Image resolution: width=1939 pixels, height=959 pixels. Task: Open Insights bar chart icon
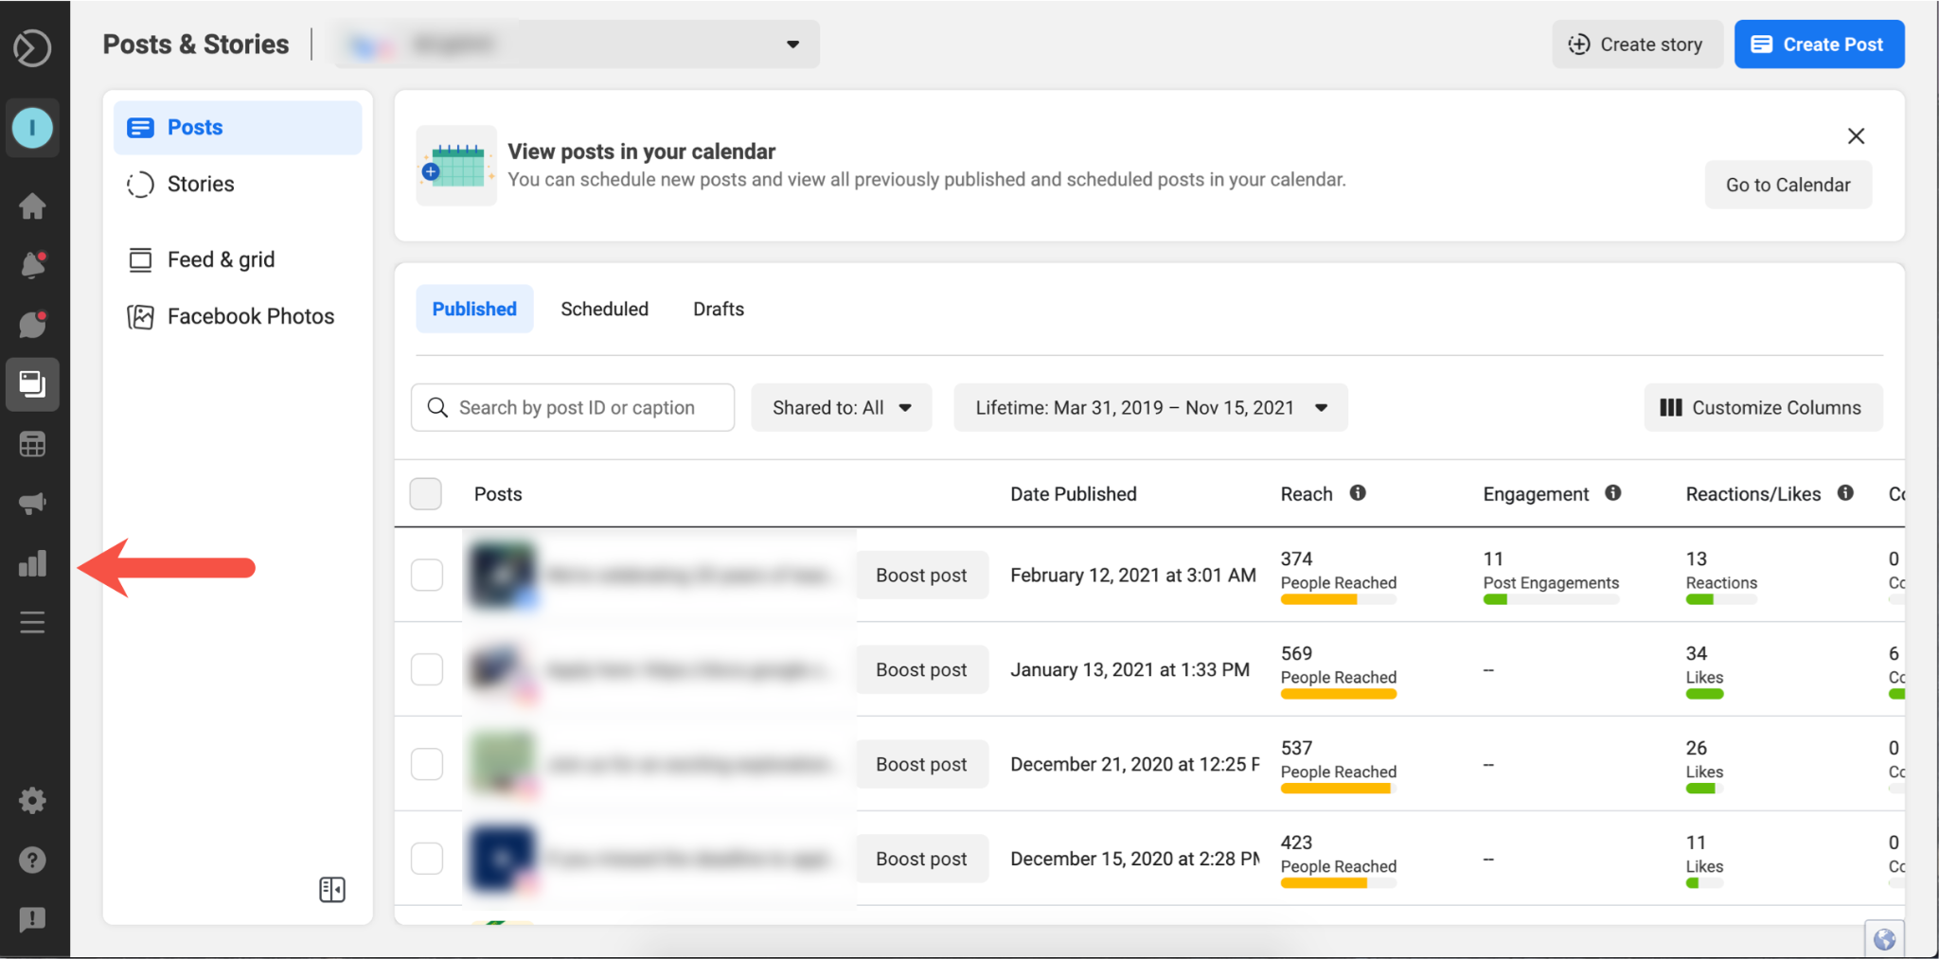click(32, 563)
